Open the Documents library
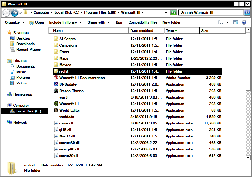 point(22,66)
